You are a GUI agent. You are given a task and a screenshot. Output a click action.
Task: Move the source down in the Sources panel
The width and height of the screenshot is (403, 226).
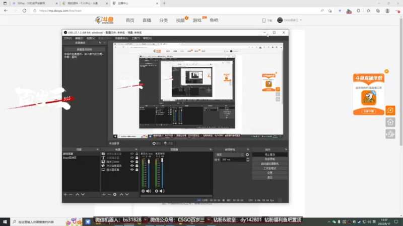pos(127,194)
